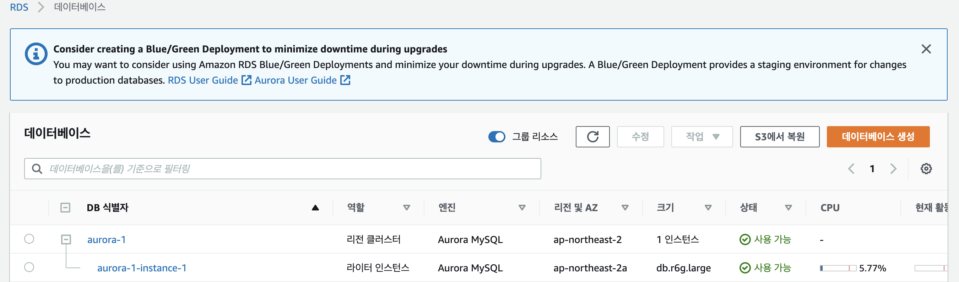Click db.r6g.large size cell
The image size is (959, 282).
[683, 268]
